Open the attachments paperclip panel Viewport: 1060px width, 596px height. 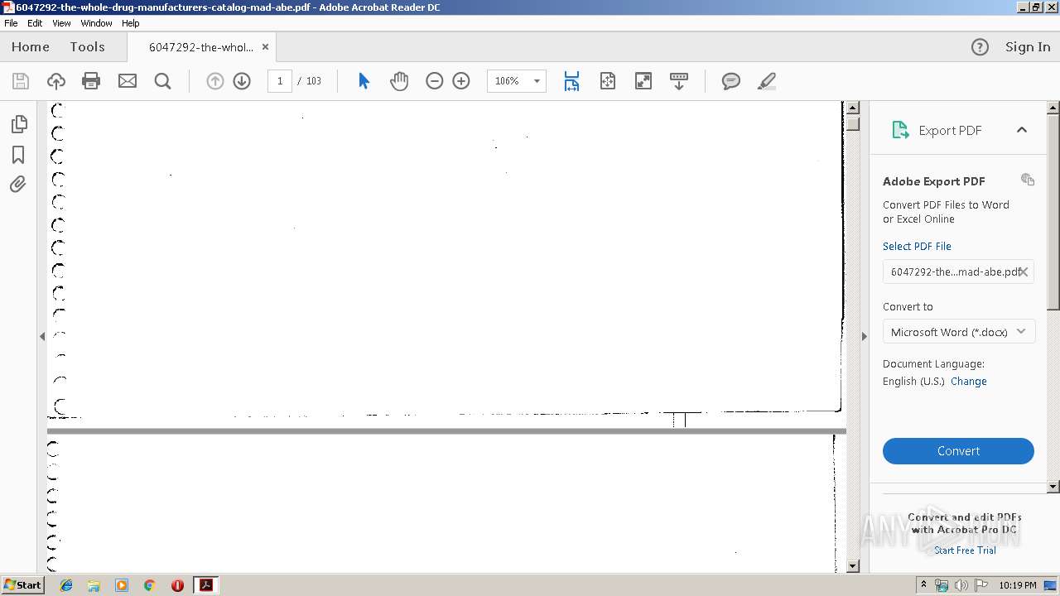pyautogui.click(x=18, y=185)
